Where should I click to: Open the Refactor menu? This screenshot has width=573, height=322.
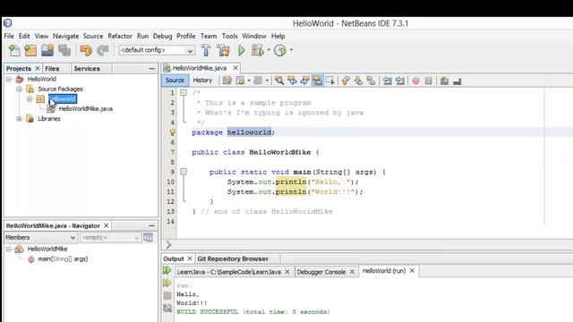(120, 36)
